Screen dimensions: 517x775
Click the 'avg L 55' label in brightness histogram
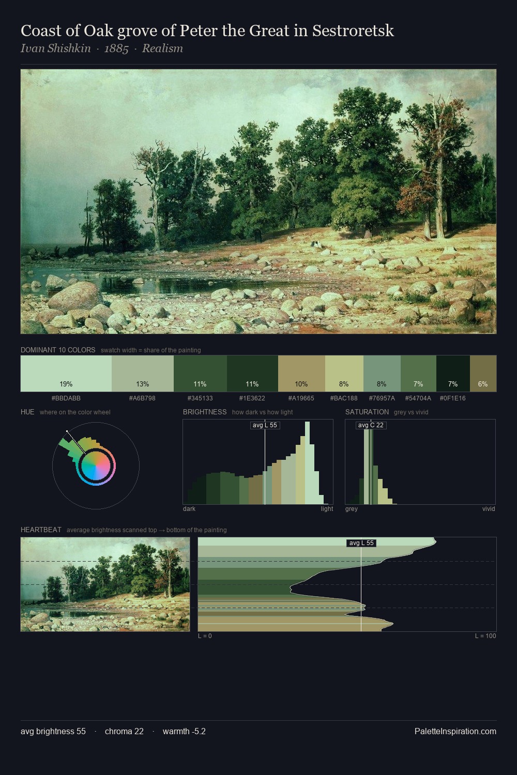(x=265, y=425)
